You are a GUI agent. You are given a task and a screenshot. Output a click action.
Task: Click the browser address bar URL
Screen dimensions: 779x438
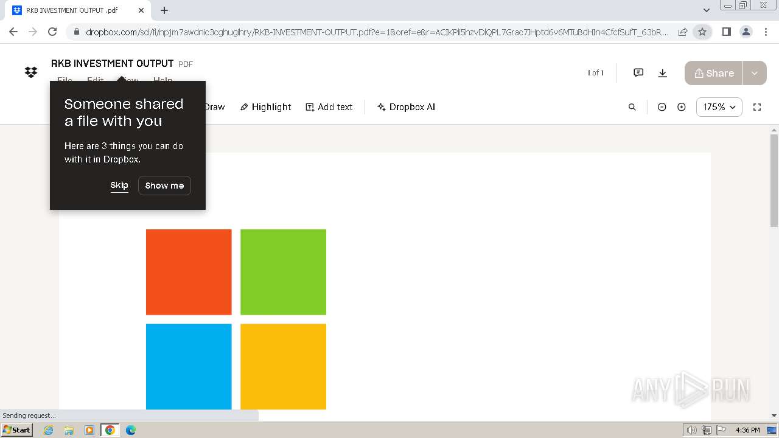[377, 32]
